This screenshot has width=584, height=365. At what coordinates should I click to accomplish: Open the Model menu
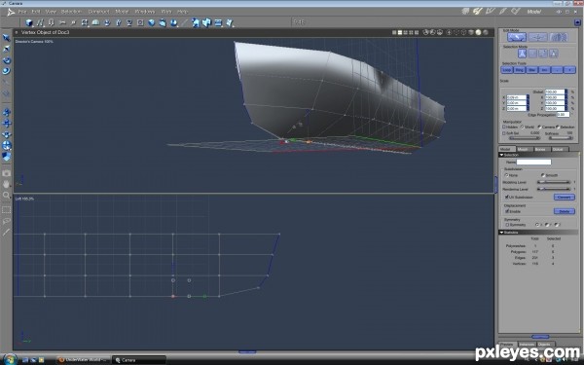coord(122,12)
